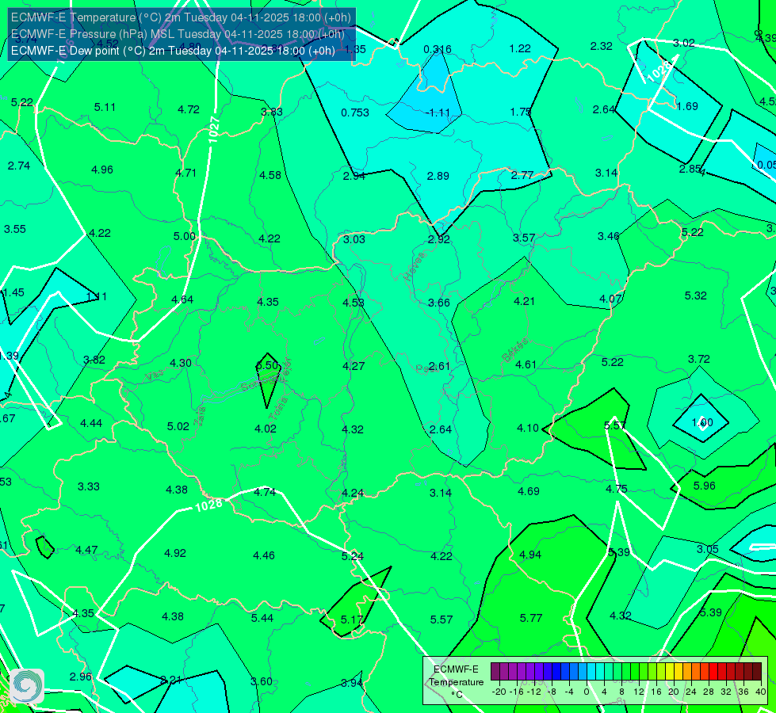Image resolution: width=776 pixels, height=713 pixels.
Task: Click the 3.72 temperature value
Action: pos(699,359)
